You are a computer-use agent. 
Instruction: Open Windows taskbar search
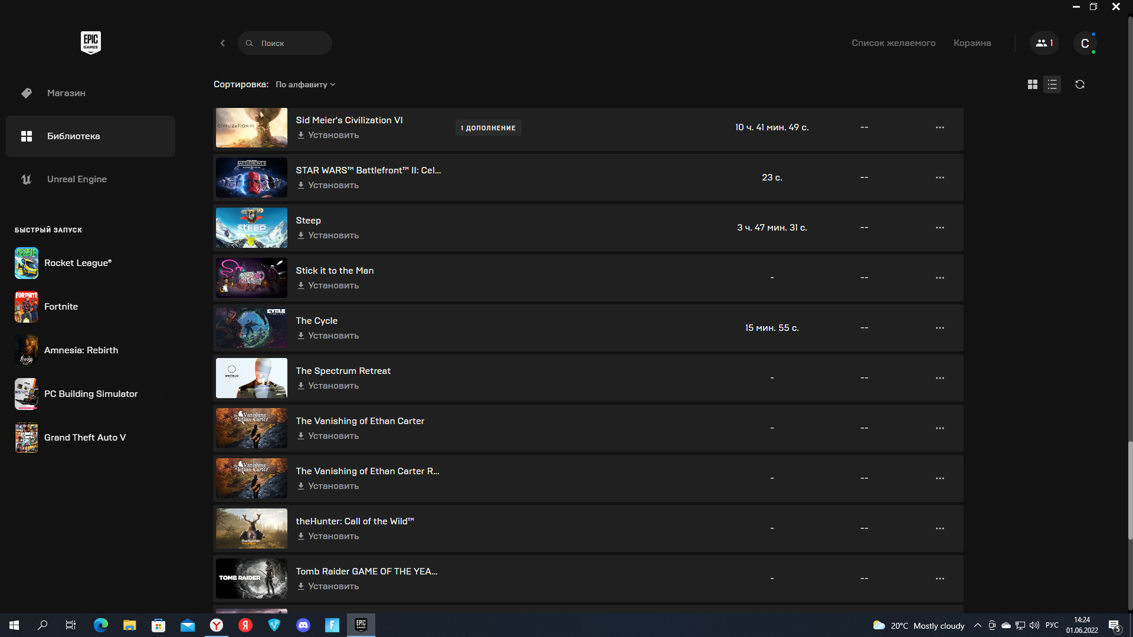point(42,625)
